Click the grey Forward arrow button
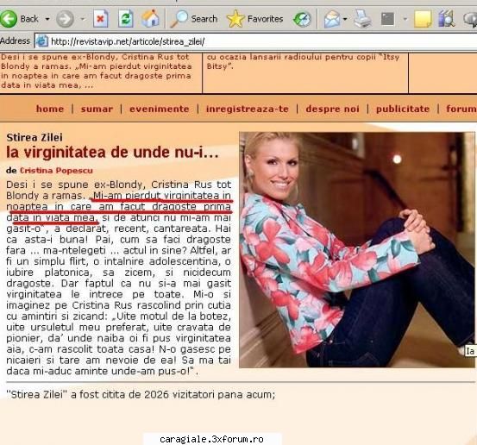This screenshot has height=445, width=477. pos(65,19)
